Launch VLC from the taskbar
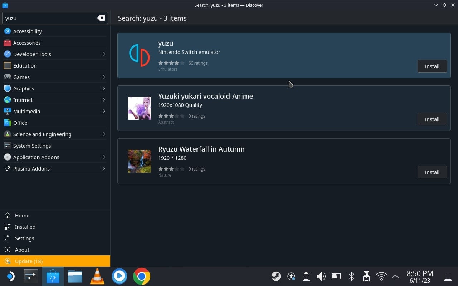Screen dimensions: 458x286 tap(97, 276)
